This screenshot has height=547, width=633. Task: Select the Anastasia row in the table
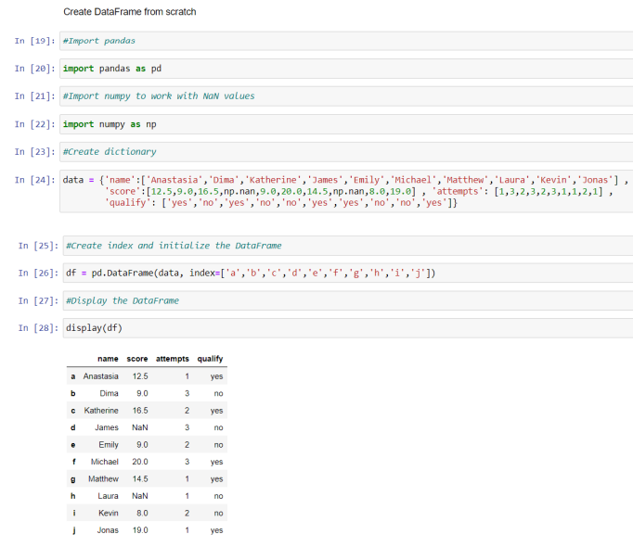(x=147, y=376)
